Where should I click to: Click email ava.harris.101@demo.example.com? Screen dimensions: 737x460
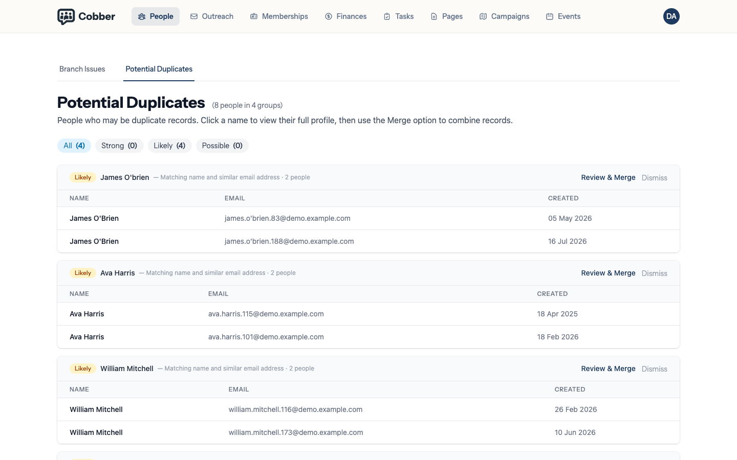tap(266, 337)
